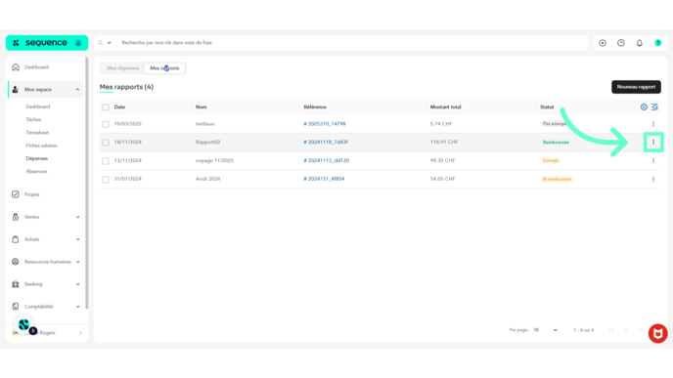673x378 pixels.
Task: Open the notifications bell
Action: (640, 43)
